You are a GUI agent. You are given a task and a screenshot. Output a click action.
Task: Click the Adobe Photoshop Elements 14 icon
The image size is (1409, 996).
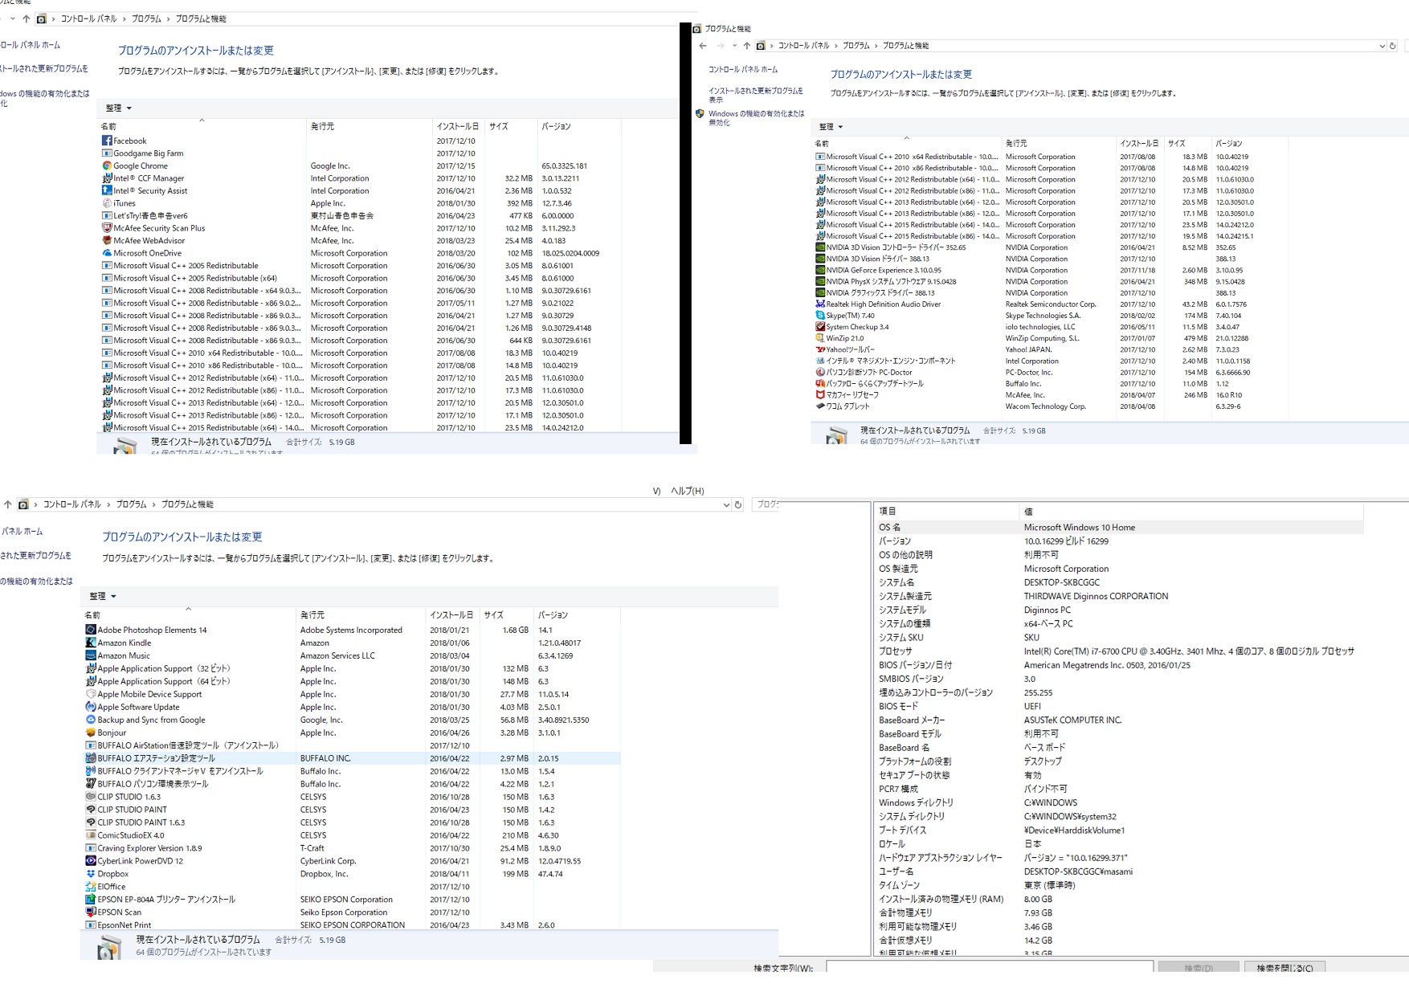click(x=91, y=630)
